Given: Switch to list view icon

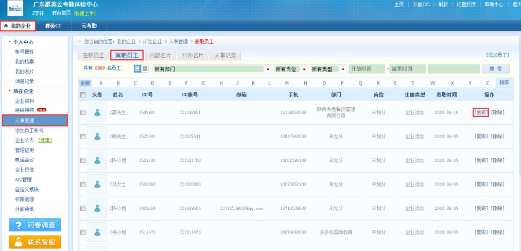Looking at the screenshot, I should [x=137, y=69].
